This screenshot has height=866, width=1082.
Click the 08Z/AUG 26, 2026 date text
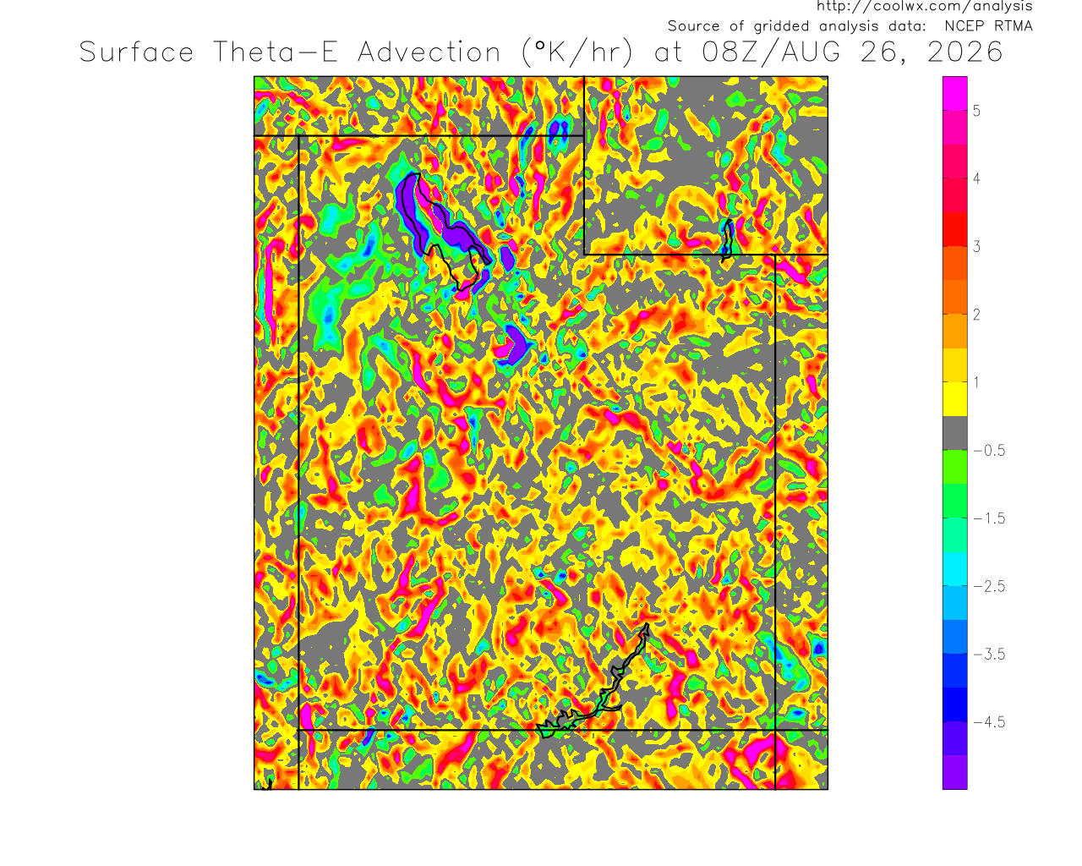[x=852, y=52]
